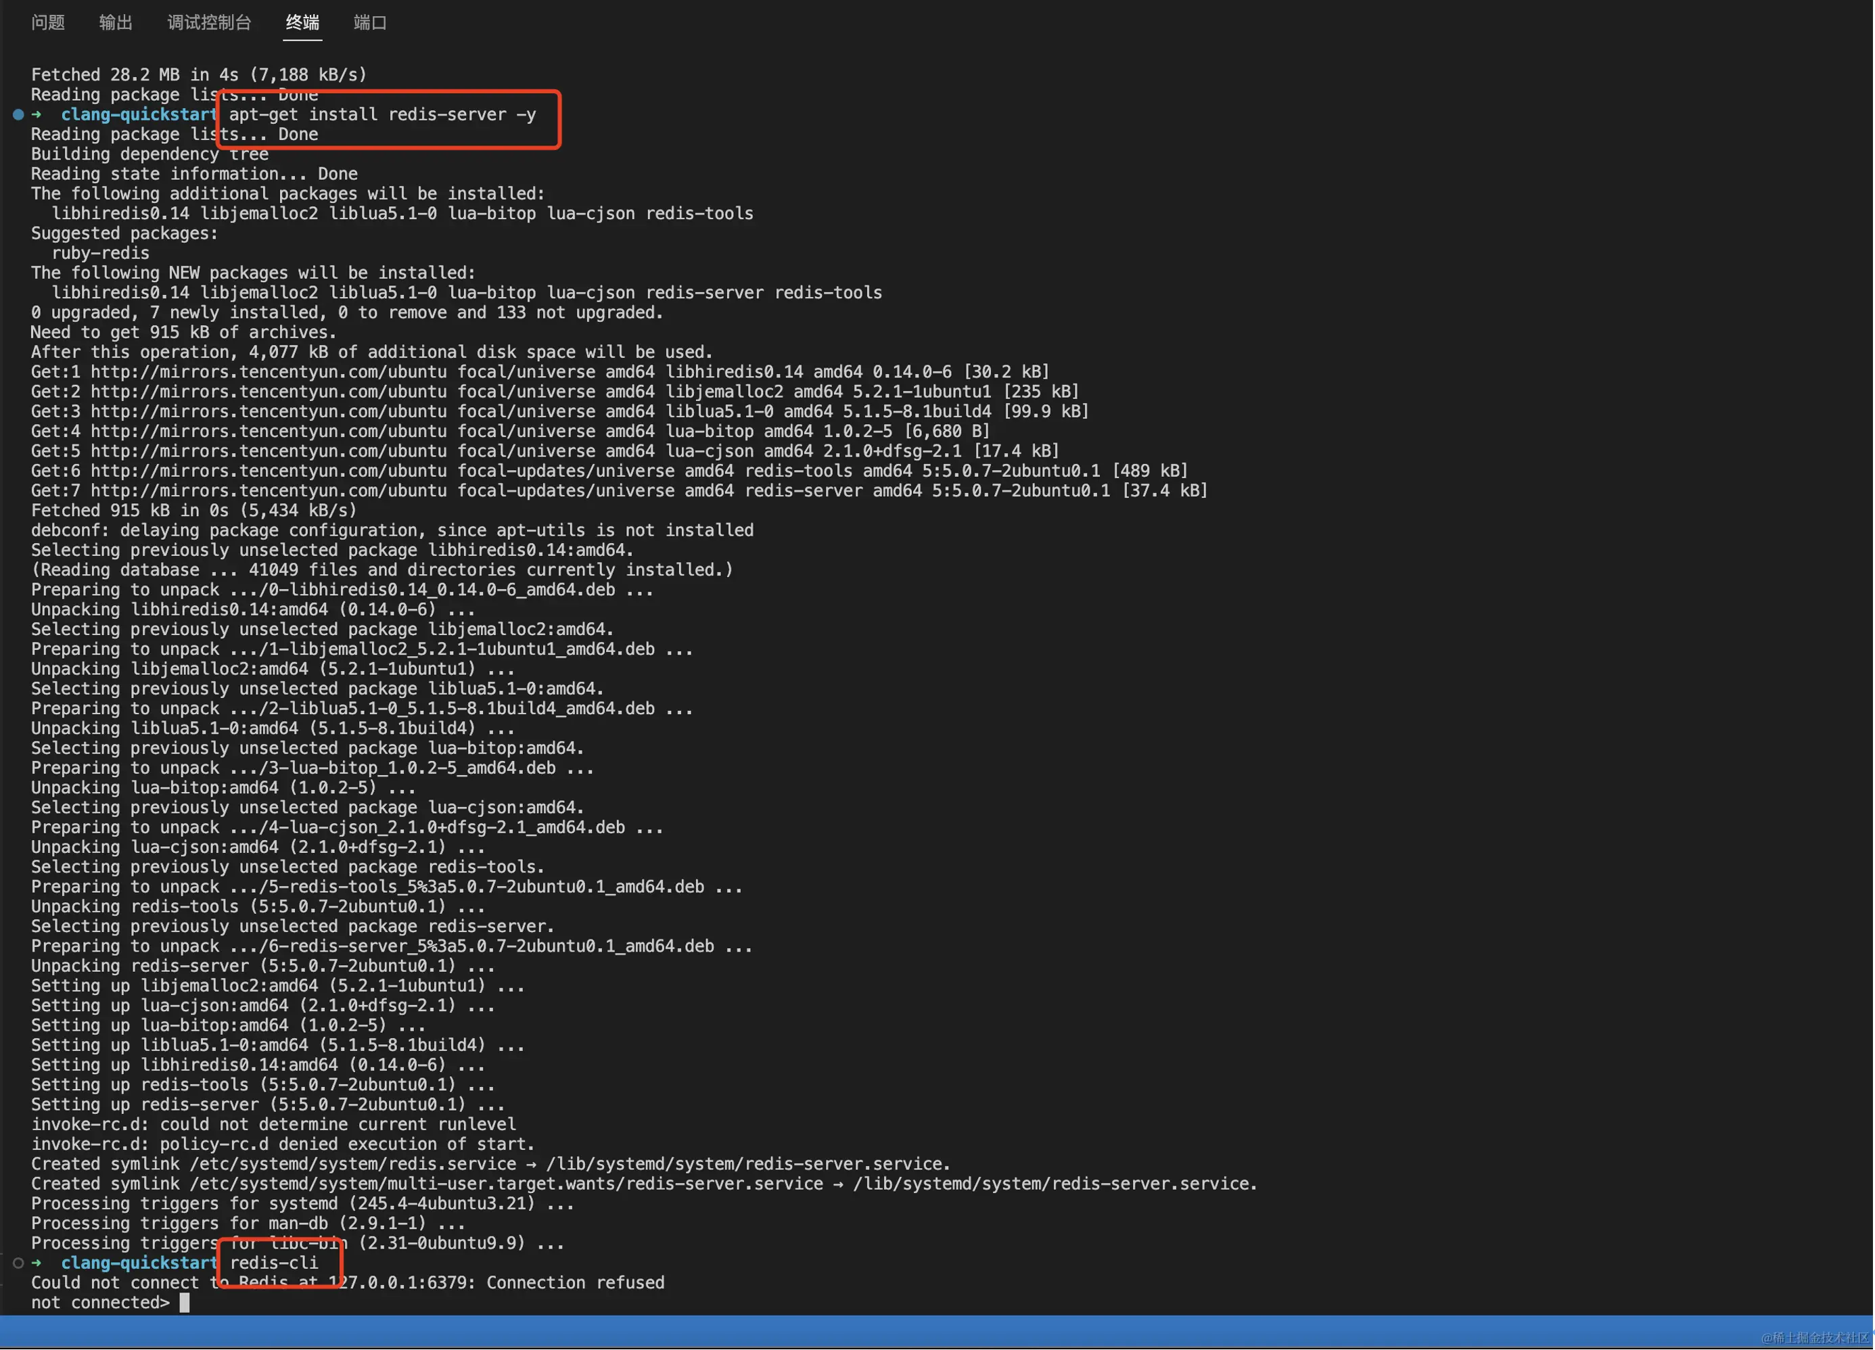The image size is (1875, 1350).
Task: Select the 调试控制台 tab
Action: click(x=209, y=22)
